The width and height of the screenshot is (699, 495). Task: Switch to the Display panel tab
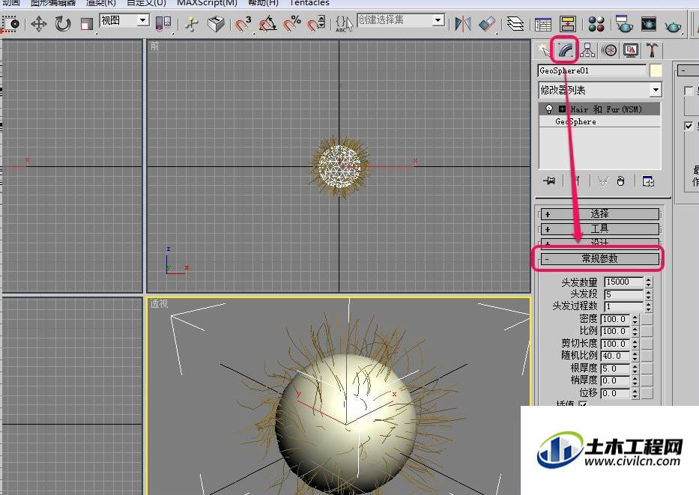pyautogui.click(x=631, y=50)
